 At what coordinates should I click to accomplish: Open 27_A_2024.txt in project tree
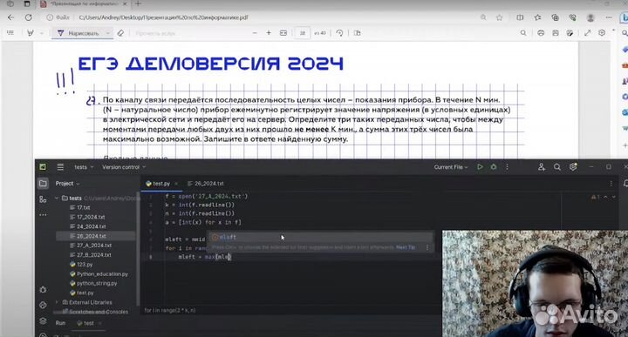coord(94,246)
